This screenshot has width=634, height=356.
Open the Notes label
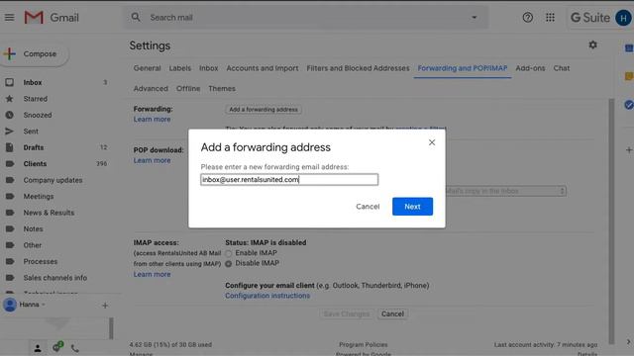pyautogui.click(x=33, y=228)
